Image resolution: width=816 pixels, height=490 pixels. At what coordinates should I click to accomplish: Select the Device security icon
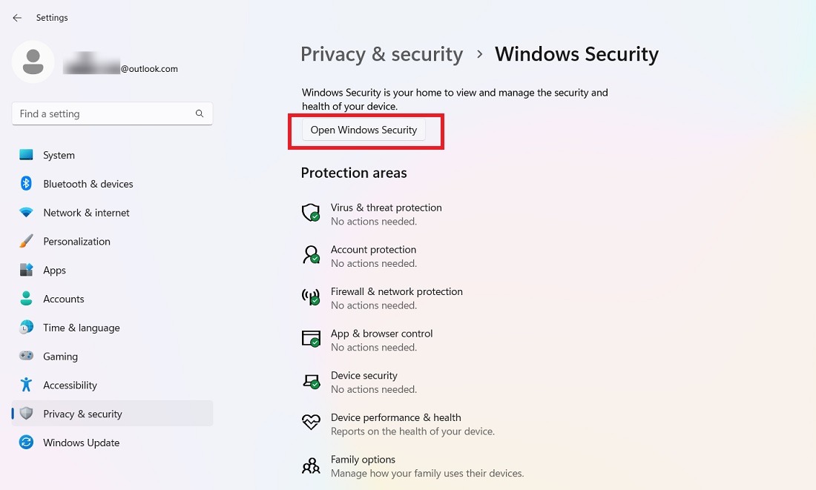point(310,381)
